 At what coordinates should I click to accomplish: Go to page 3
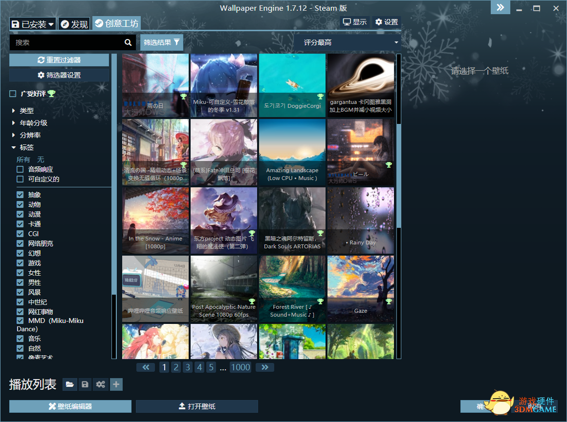click(188, 367)
